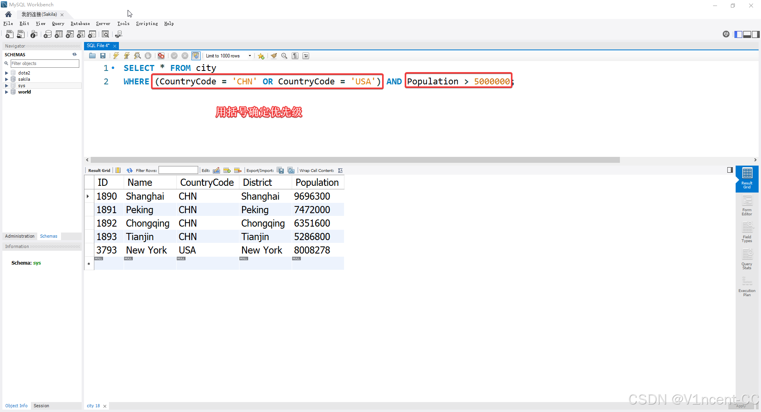Refresh the result grid data
Viewport: 761px width, 412px height.
130,170
